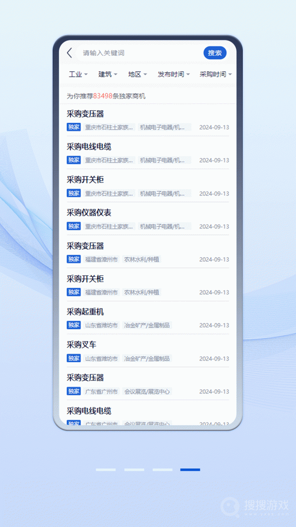The image size is (296, 527).
Task: Open the 地区 filter dropdown
Action: [x=137, y=74]
